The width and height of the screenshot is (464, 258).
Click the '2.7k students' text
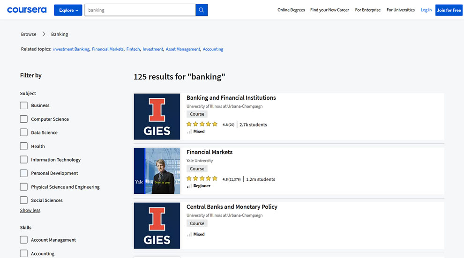point(253,125)
